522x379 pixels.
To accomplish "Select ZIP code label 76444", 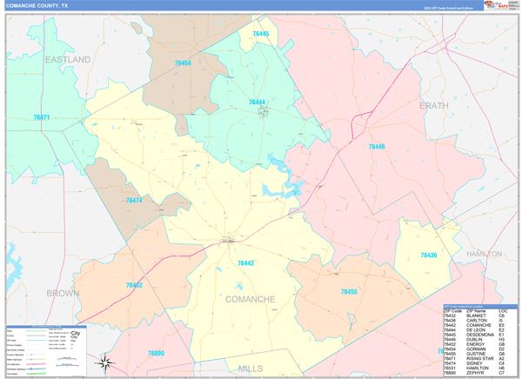I will click(x=257, y=103).
